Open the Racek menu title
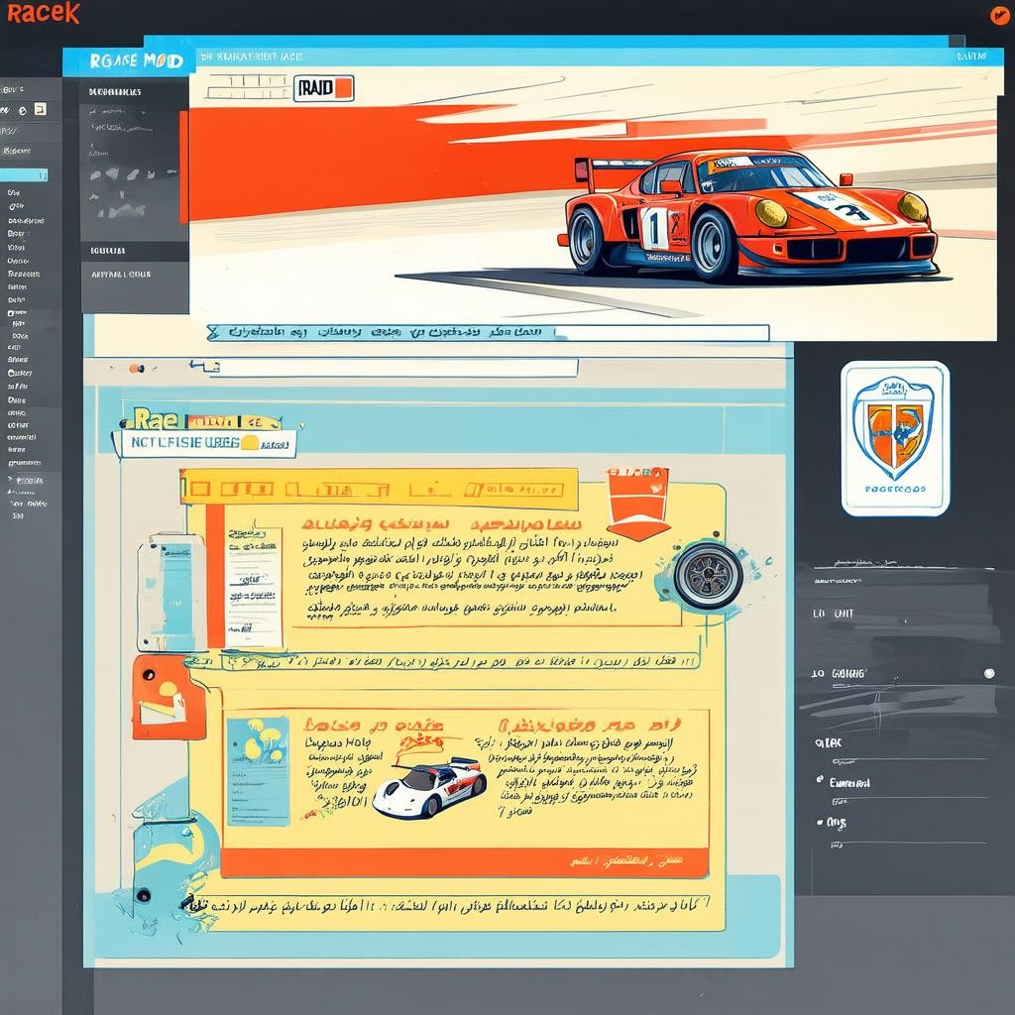This screenshot has height=1015, width=1015. (x=43, y=14)
